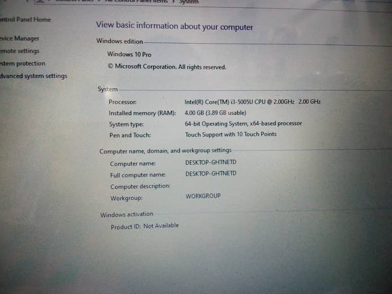Screen dimensions: 392x294
Task: Click the System breadcrumb in the address bar
Action: pos(189,2)
